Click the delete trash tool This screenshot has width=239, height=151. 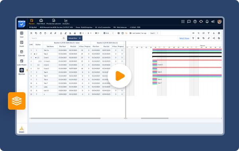point(45,33)
